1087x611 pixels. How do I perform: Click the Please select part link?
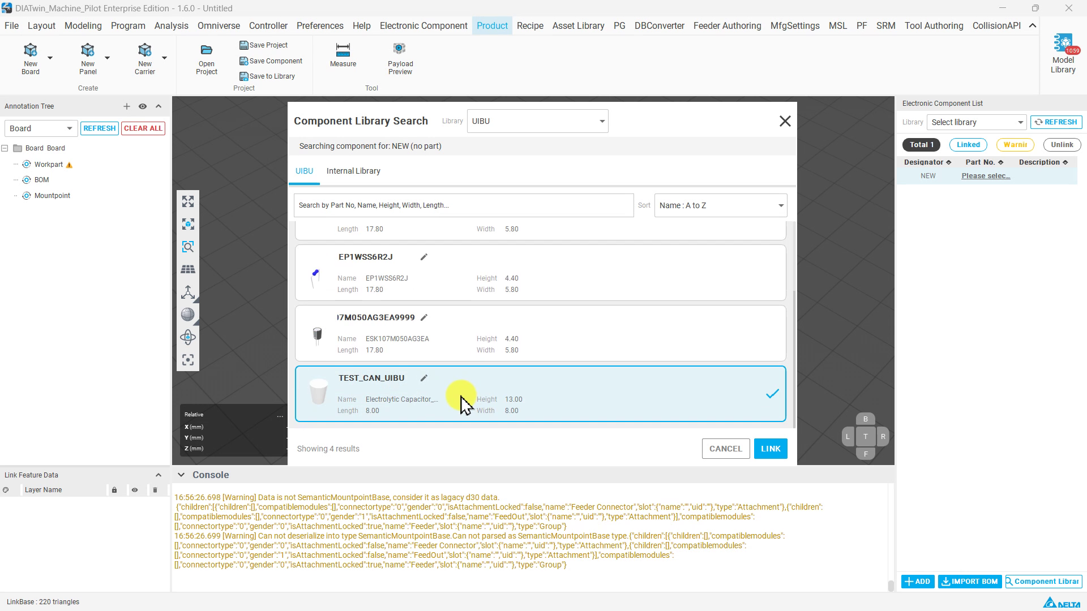(x=986, y=176)
